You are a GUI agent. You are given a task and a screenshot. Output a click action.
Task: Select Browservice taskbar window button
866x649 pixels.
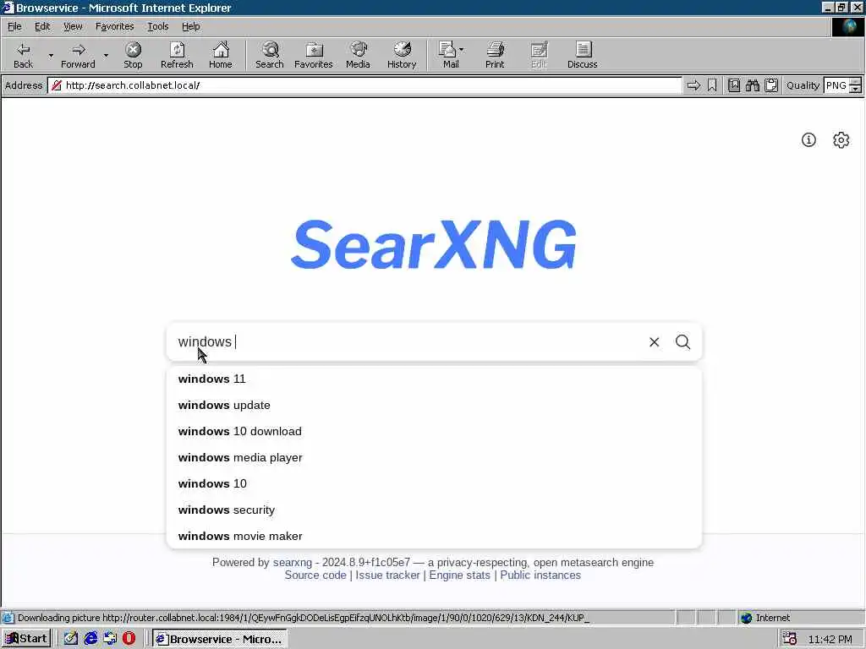pos(219,639)
